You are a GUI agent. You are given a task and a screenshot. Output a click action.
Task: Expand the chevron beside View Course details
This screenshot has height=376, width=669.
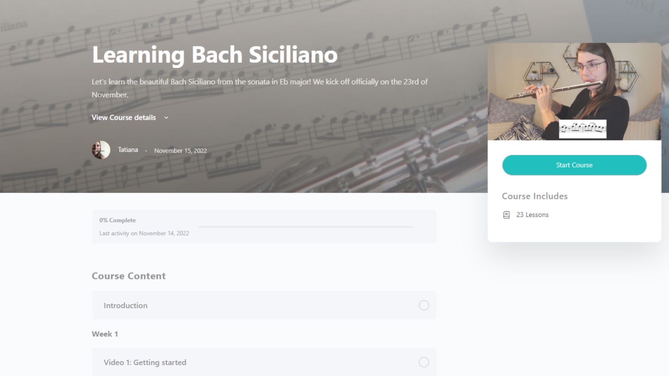pos(166,118)
